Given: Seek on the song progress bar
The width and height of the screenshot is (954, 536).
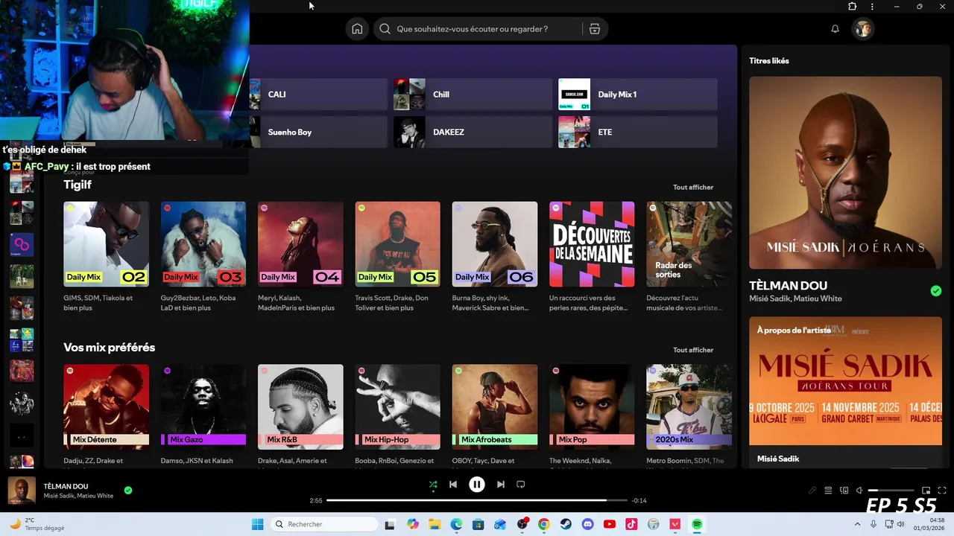Looking at the screenshot, I should pyautogui.click(x=477, y=500).
